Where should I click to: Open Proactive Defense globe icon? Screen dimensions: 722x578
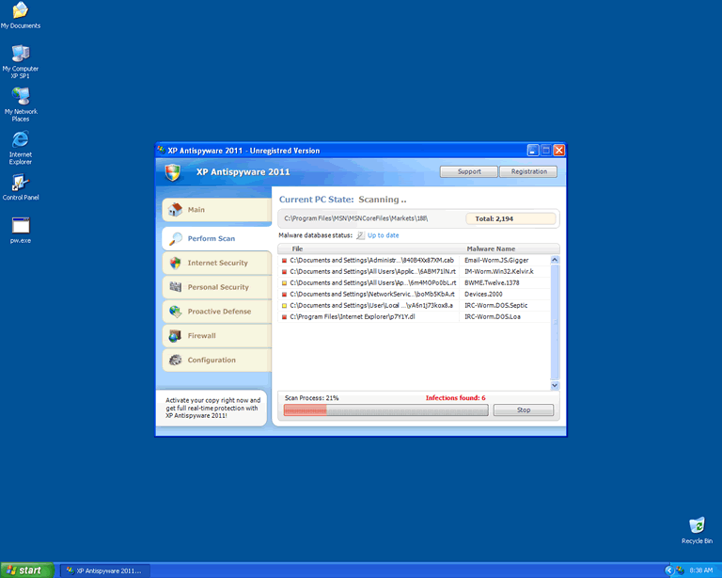pos(175,312)
